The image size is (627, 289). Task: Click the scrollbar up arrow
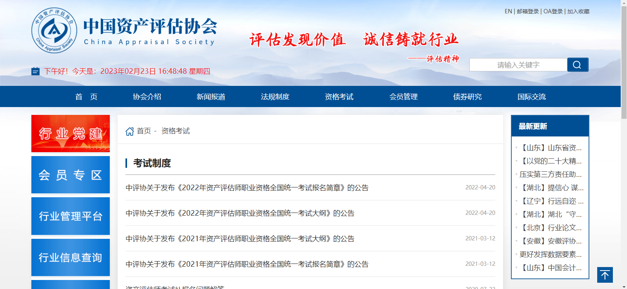click(624, 3)
